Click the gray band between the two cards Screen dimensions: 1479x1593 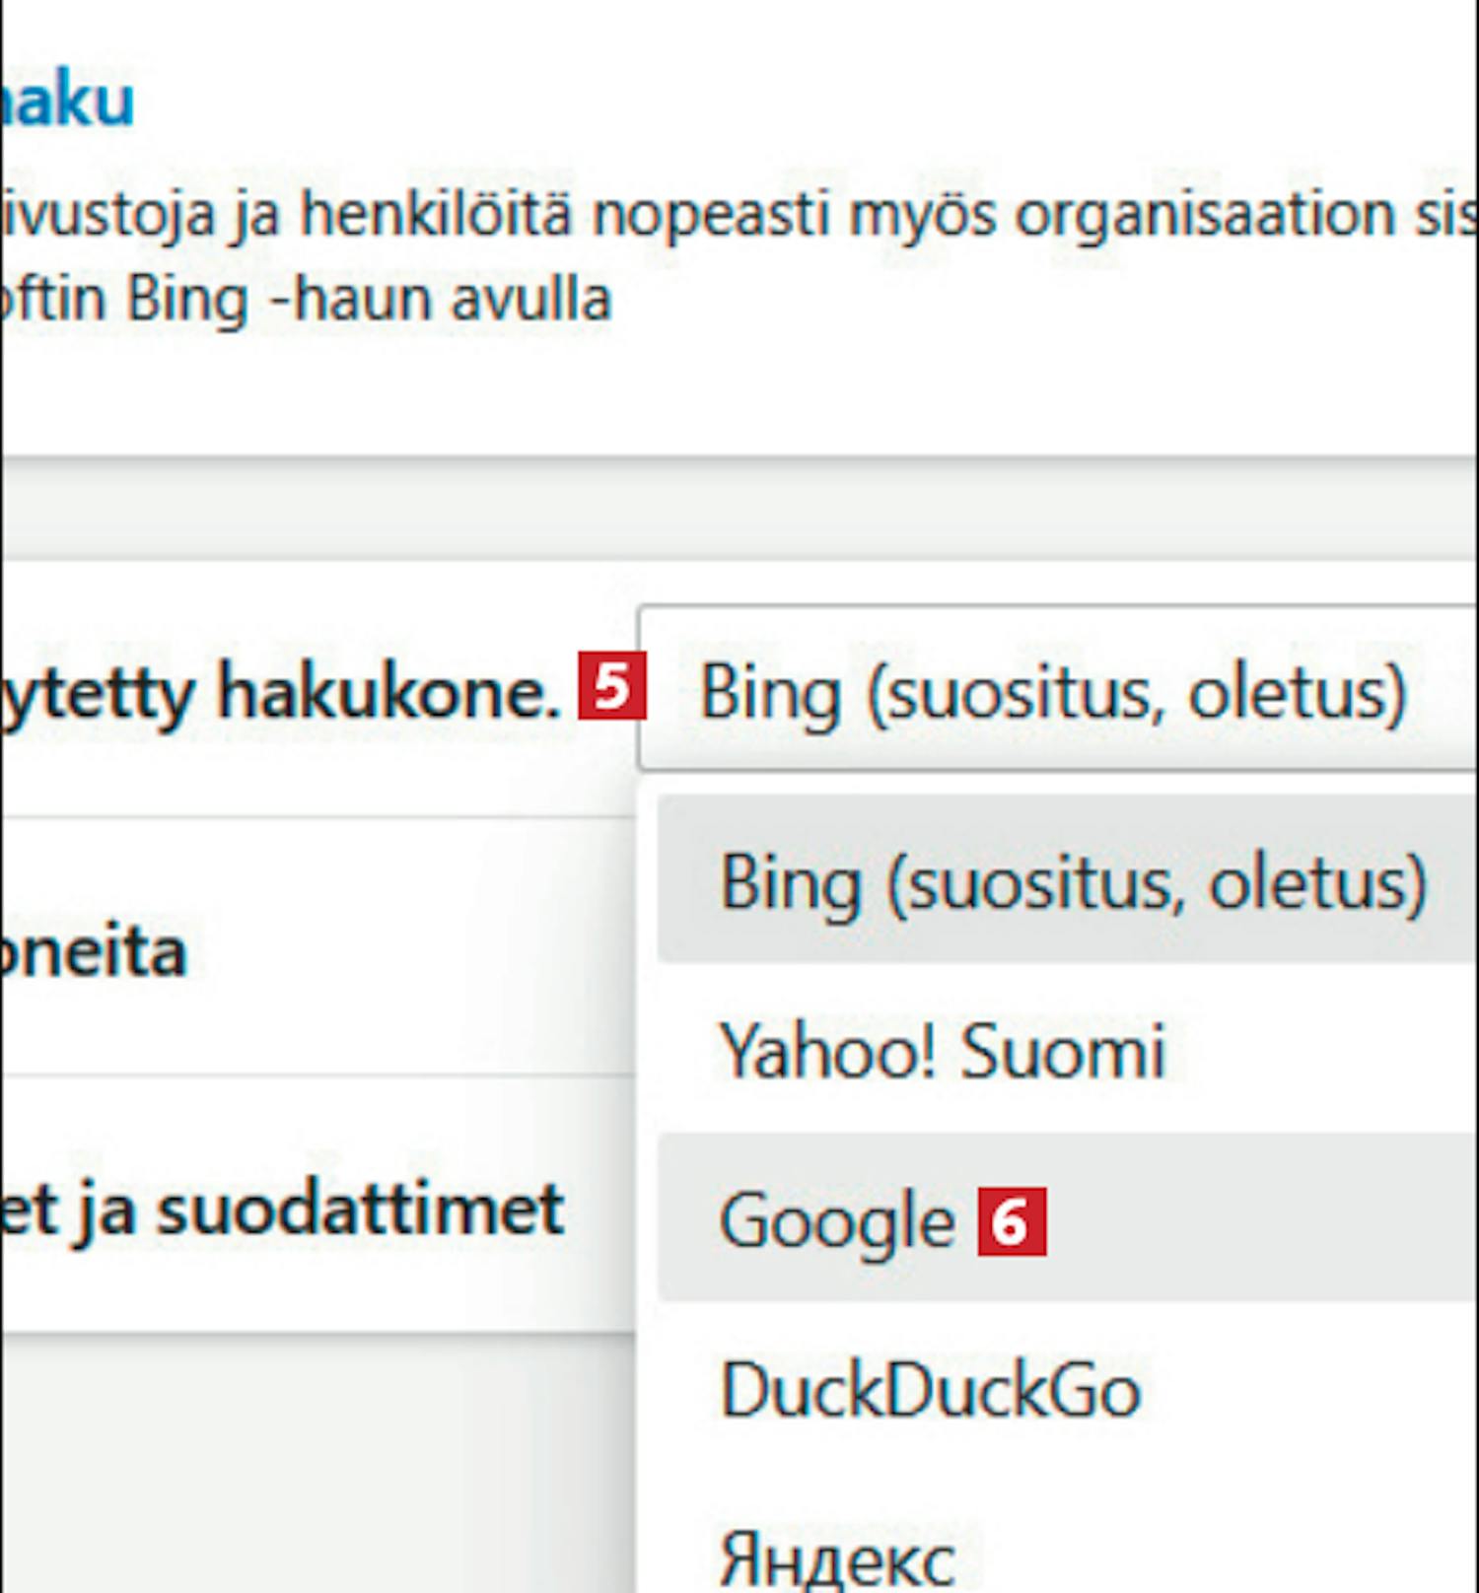pos(739,510)
